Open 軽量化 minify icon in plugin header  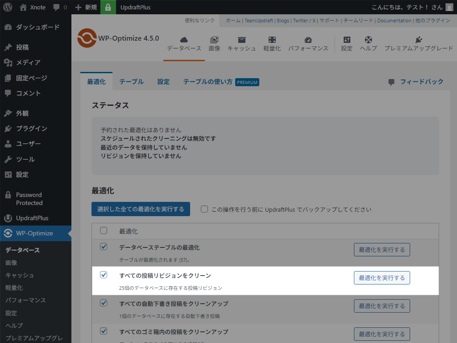pos(272,40)
